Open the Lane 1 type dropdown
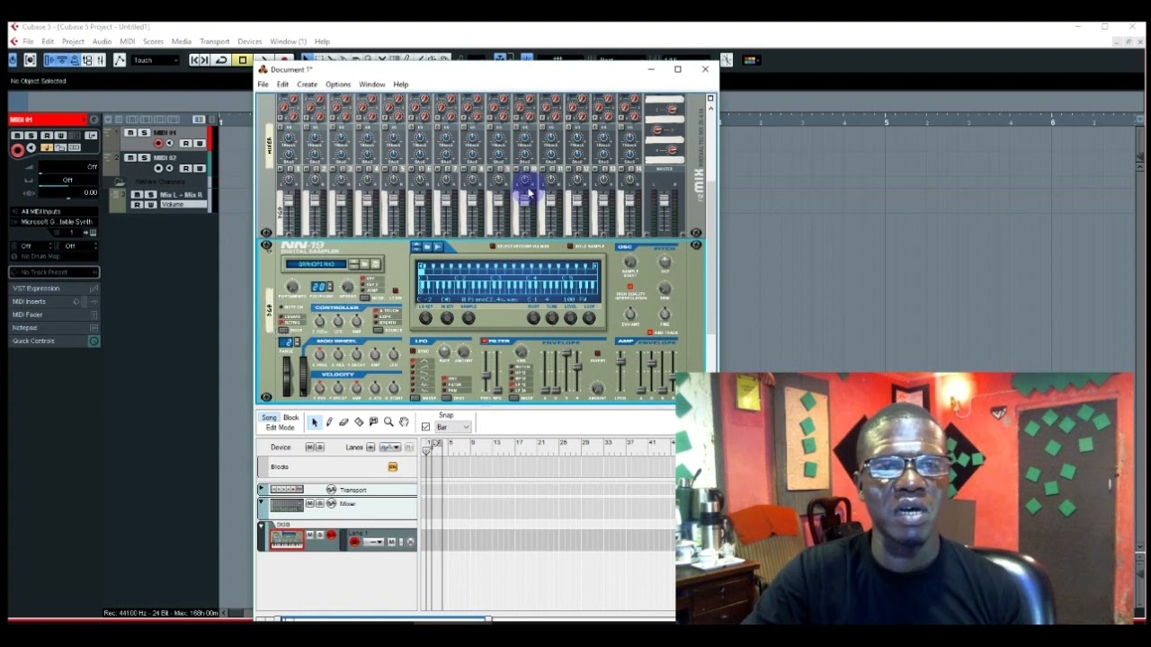The height and width of the screenshot is (647, 1151). point(374,542)
